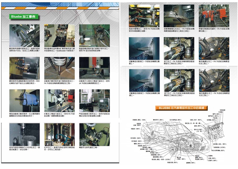Image resolution: width=238 pixels, height=169 pixels.
Task: Open the deep-hole drilling photo with metal chips
Action: [25, 135]
